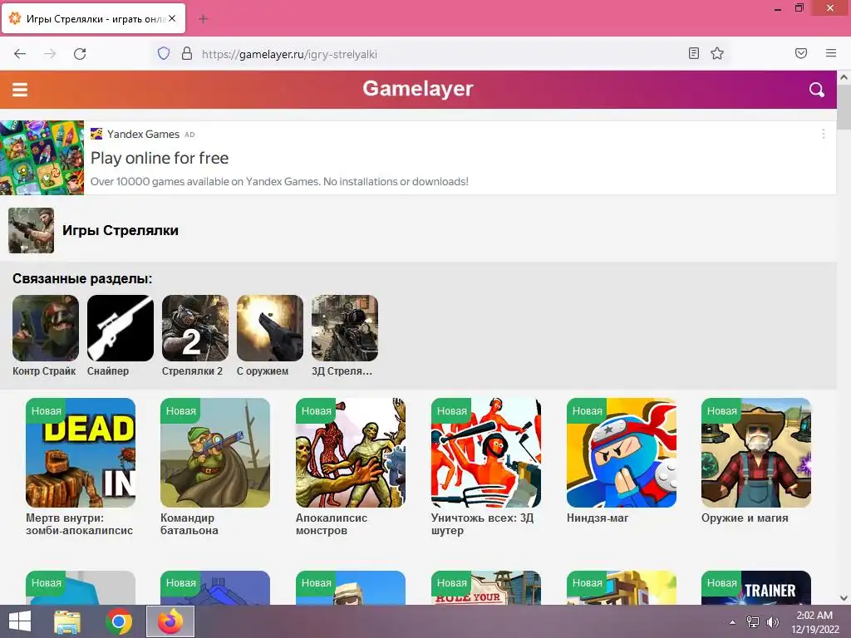Click the Gamelayer logo title
This screenshot has height=638, width=851.
click(418, 88)
